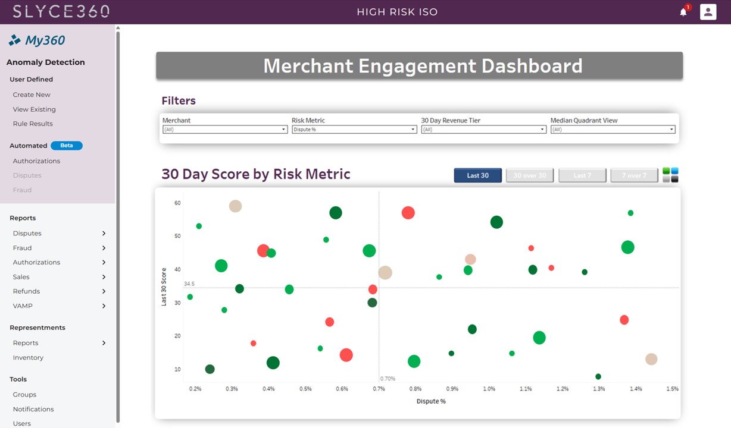This screenshot has height=428, width=731.
Task: Click the SLYCE360 header logo
Action: click(61, 11)
